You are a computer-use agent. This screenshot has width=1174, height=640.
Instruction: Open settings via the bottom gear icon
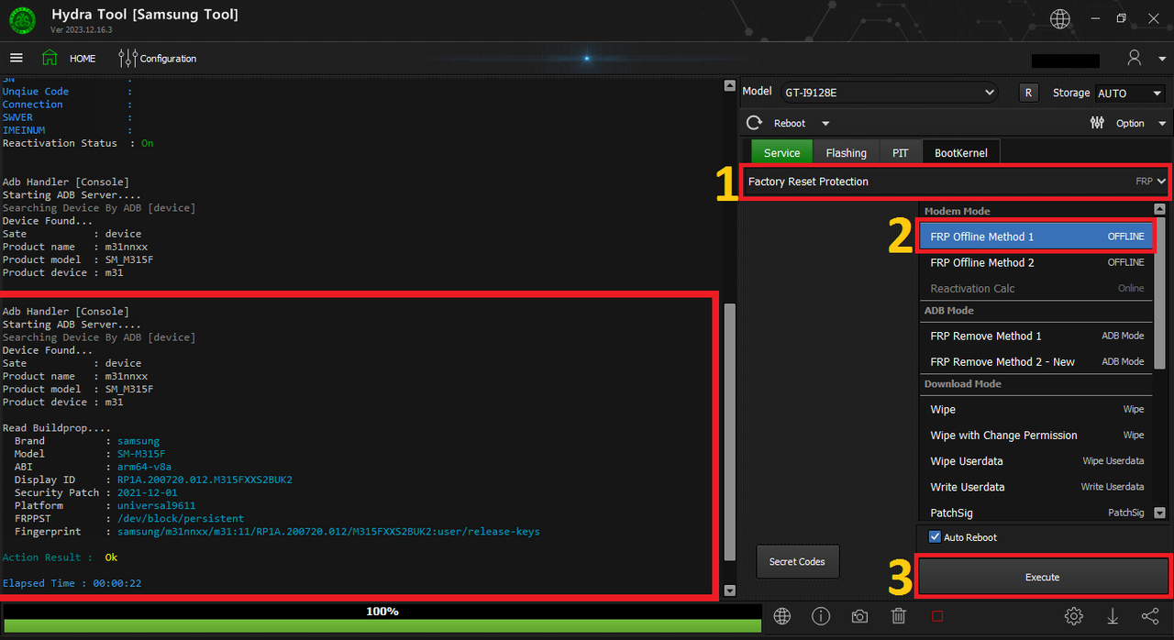click(x=1073, y=616)
